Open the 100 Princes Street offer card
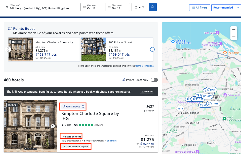243x154 pixels. [117, 50]
